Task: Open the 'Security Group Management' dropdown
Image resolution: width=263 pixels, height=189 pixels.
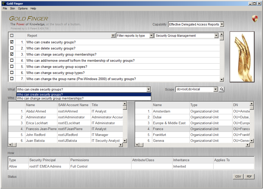Action: pos(216,35)
